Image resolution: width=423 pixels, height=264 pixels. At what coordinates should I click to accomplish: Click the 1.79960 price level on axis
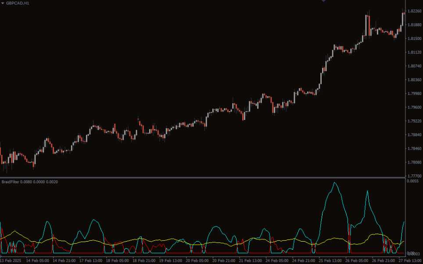point(414,94)
